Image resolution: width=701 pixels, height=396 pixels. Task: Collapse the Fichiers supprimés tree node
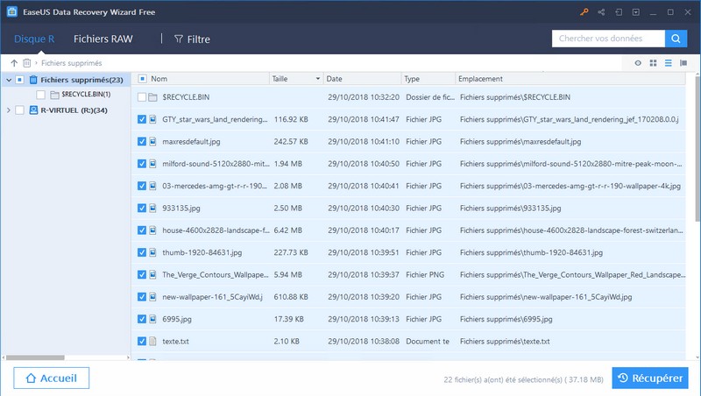point(9,80)
